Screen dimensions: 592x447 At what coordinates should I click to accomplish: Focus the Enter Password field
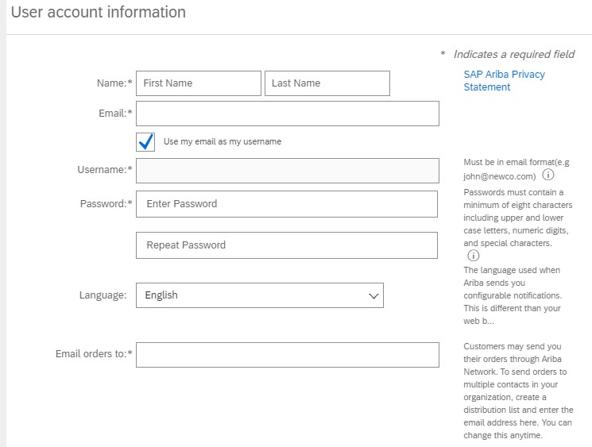287,204
